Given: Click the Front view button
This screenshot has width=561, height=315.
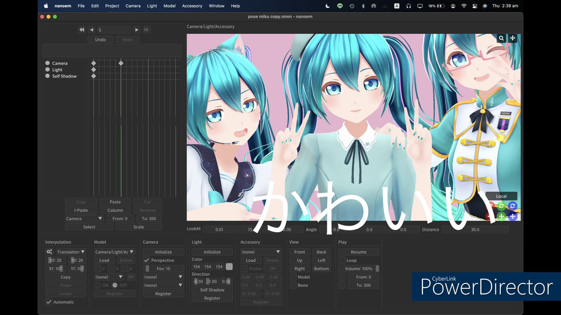Looking at the screenshot, I should tap(299, 252).
